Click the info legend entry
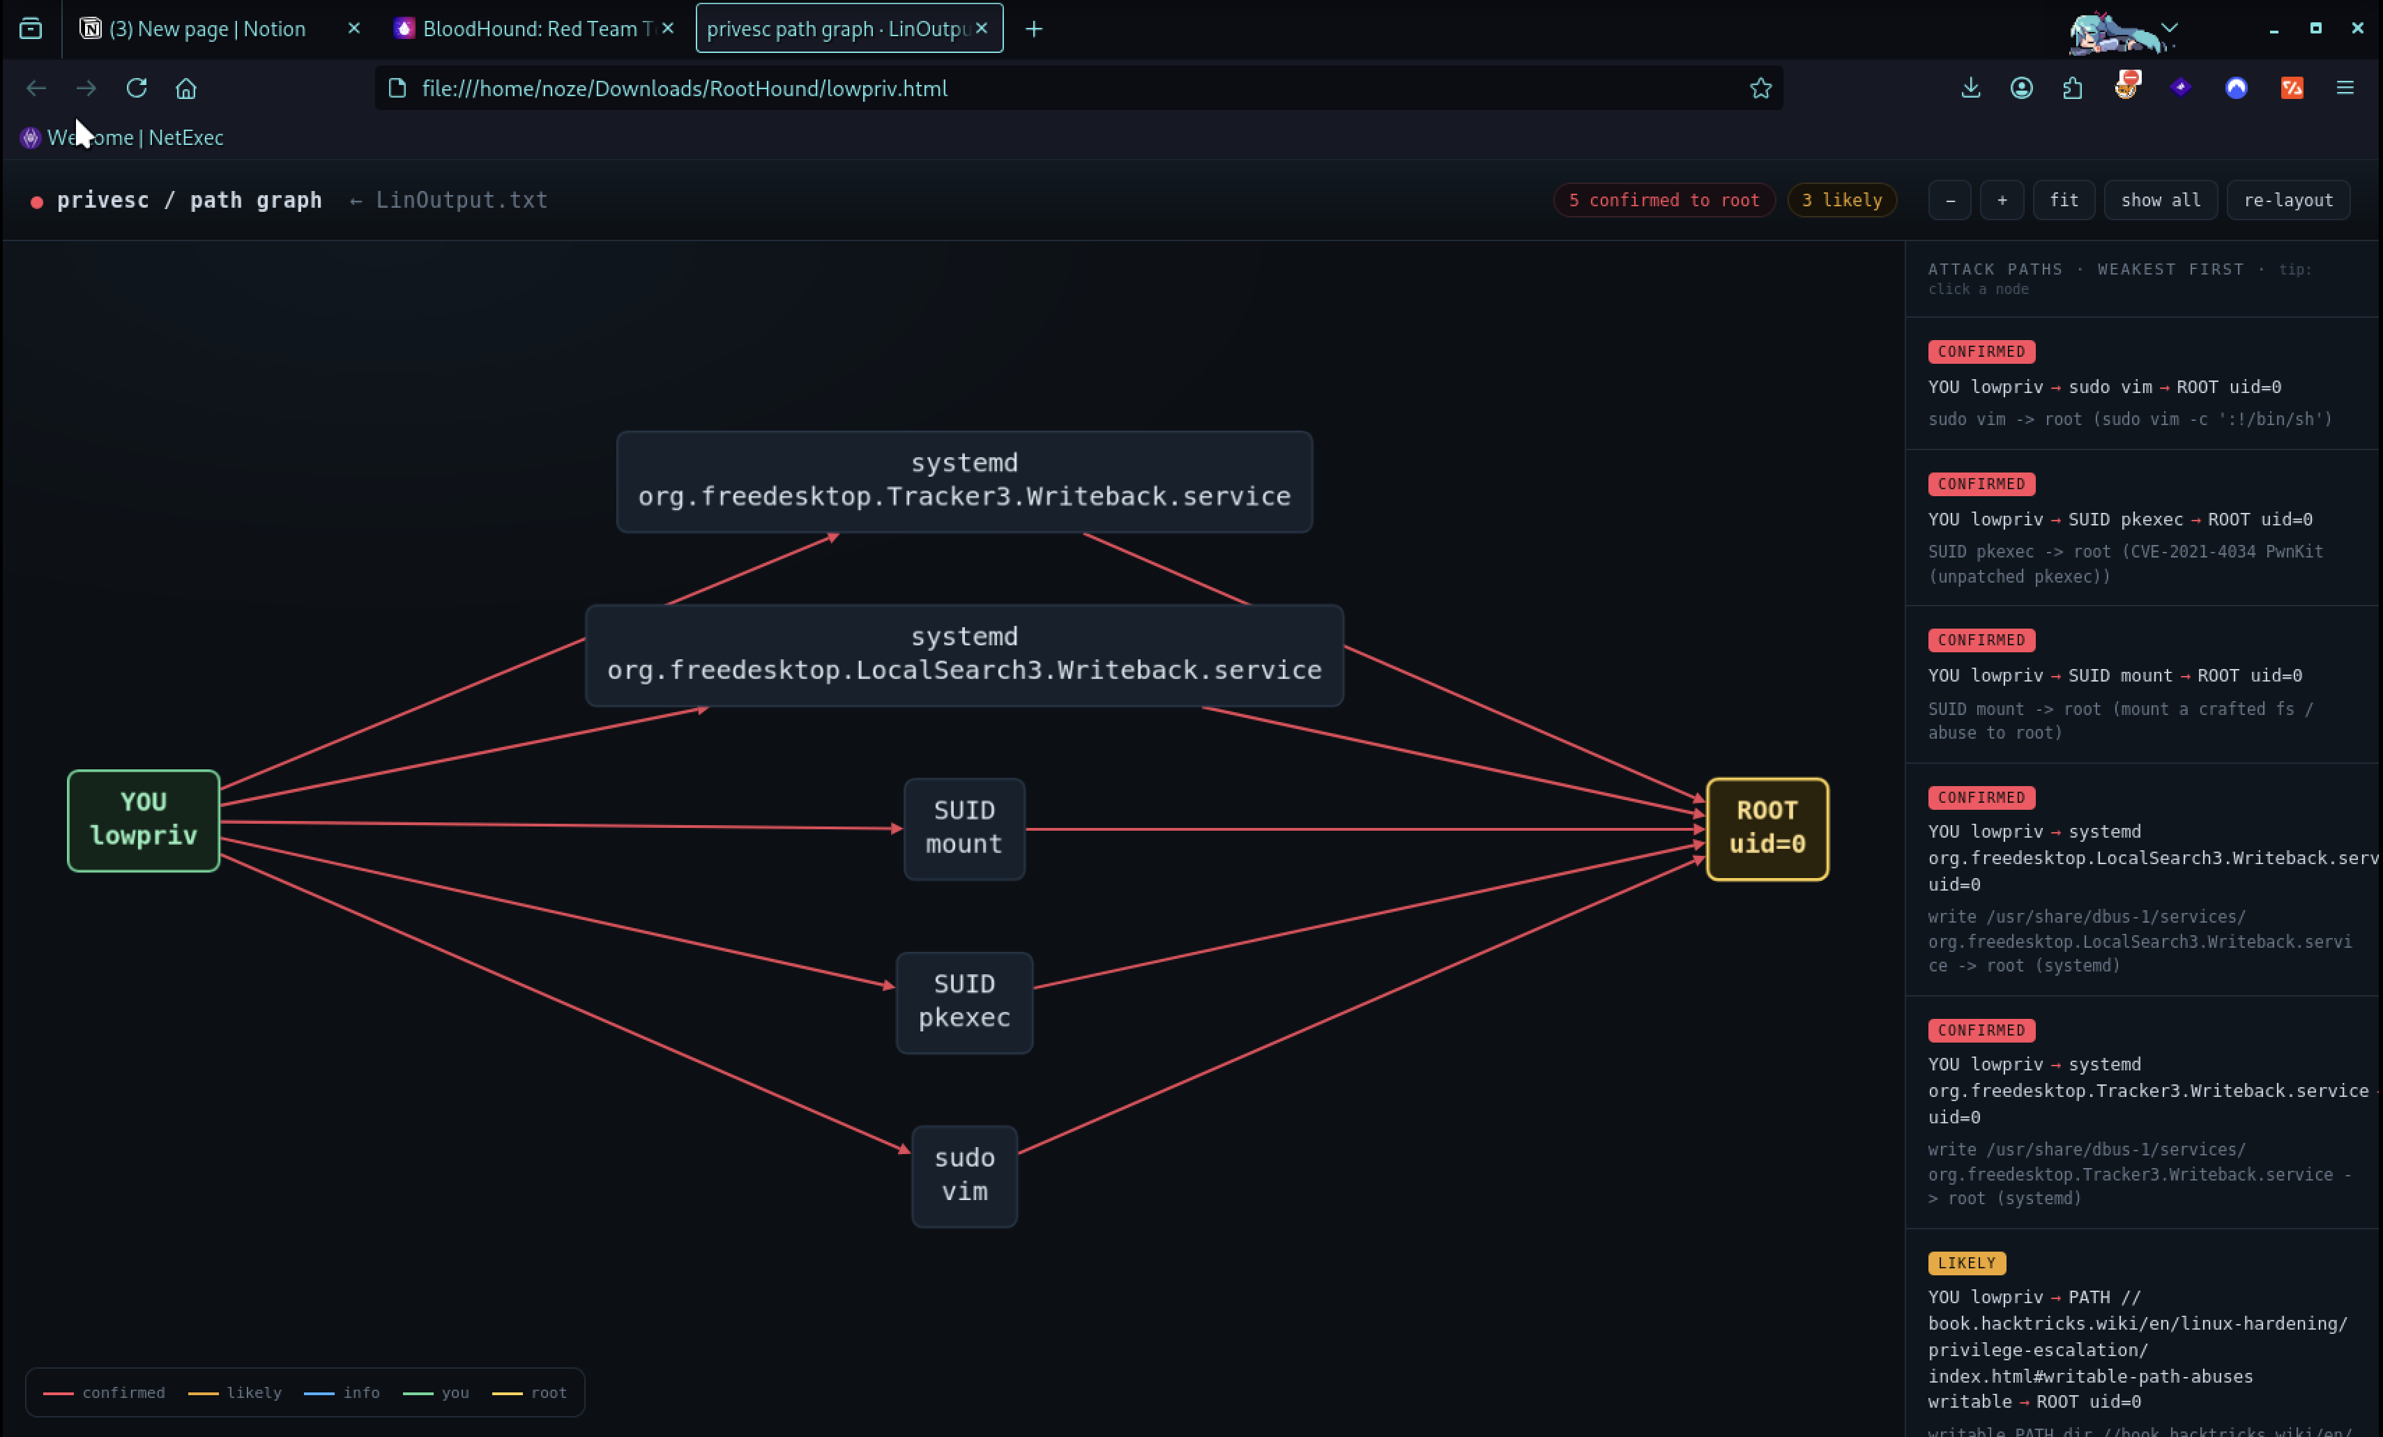Viewport: 2383px width, 1437px height. (342, 1392)
